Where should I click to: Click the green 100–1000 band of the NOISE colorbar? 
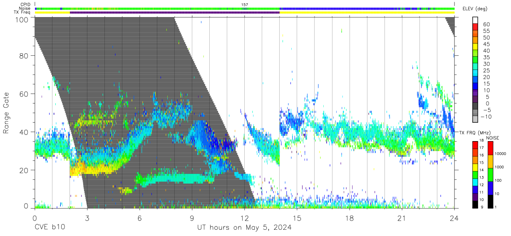(491, 174)
